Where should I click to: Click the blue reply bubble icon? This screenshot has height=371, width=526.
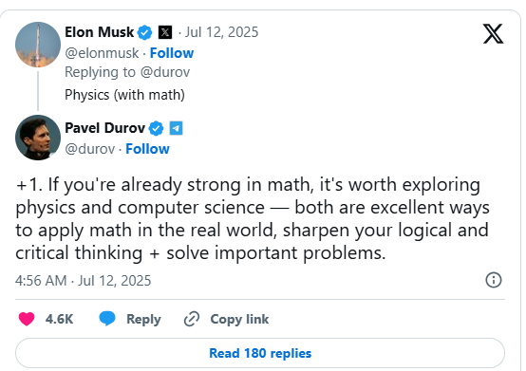click(107, 319)
